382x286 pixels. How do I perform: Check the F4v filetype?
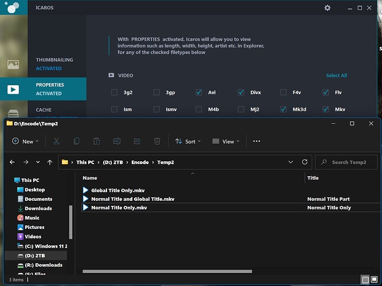tap(283, 93)
